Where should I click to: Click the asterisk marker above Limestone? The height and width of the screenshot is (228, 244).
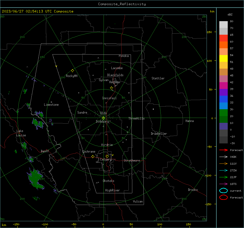click(x=51, y=102)
